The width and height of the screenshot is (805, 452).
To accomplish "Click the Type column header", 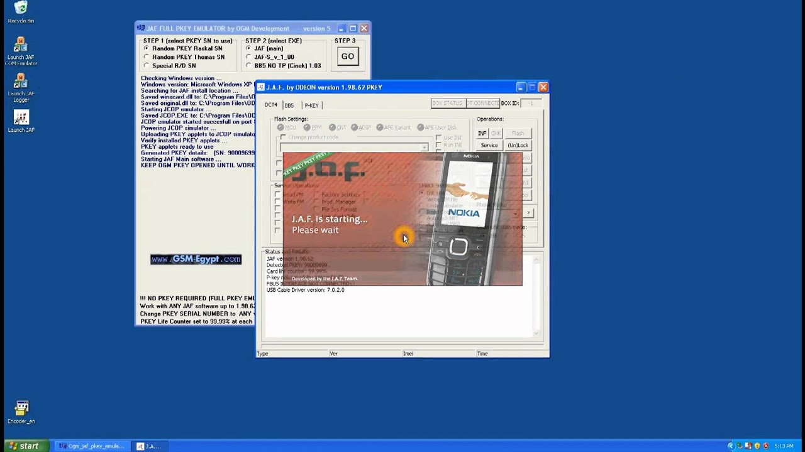I will pos(292,353).
